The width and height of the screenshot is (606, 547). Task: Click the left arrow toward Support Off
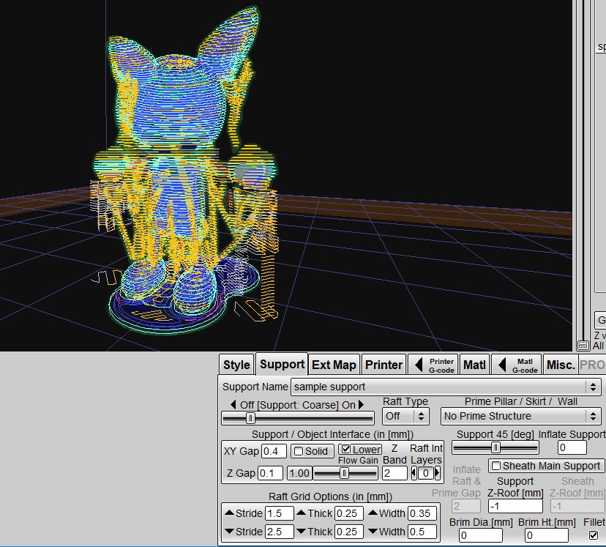pyautogui.click(x=233, y=405)
